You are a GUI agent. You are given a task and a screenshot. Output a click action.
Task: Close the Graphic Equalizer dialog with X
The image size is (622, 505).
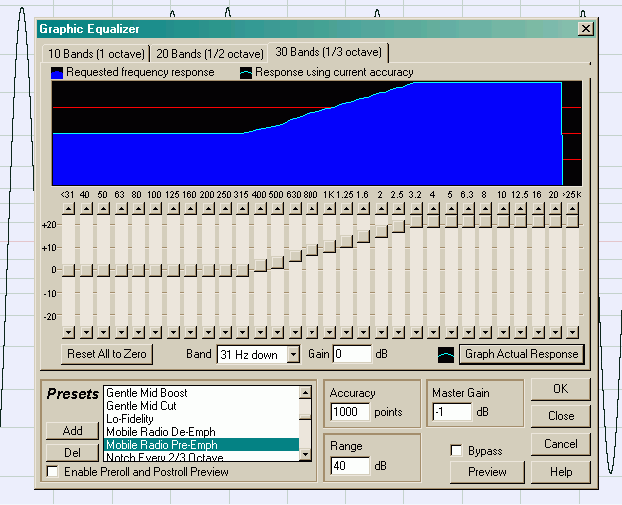pos(586,29)
